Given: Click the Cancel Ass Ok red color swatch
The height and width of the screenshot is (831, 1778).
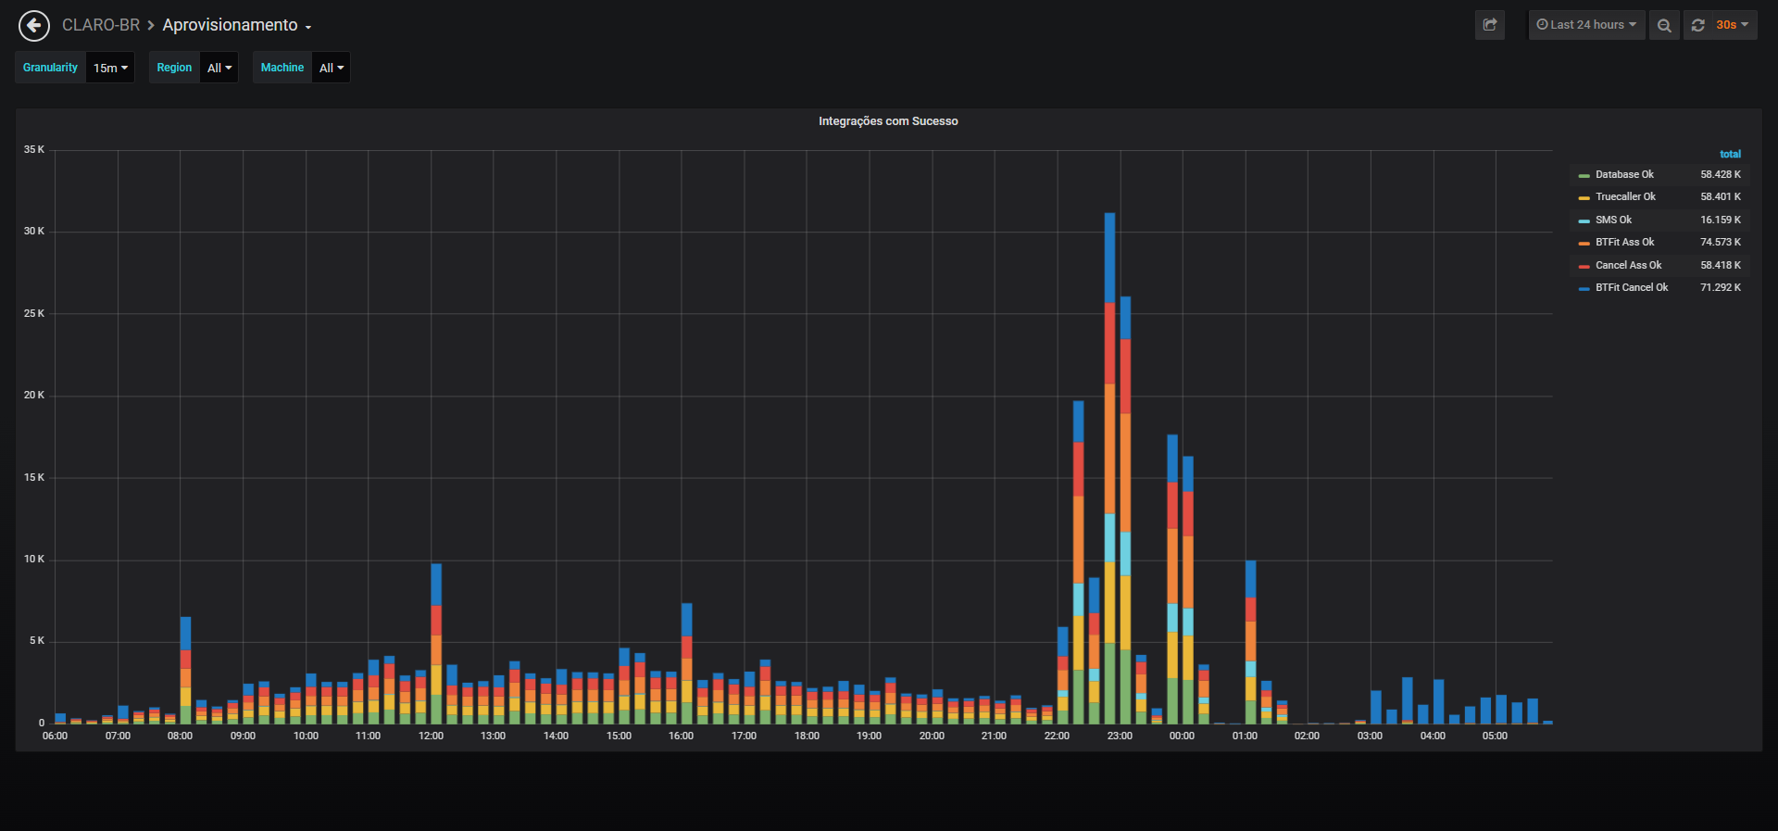Looking at the screenshot, I should click(x=1584, y=266).
